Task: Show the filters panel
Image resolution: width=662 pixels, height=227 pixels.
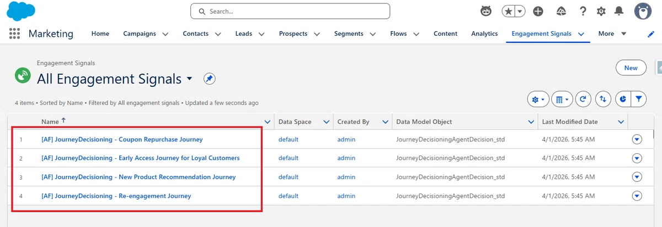Action: [x=639, y=99]
